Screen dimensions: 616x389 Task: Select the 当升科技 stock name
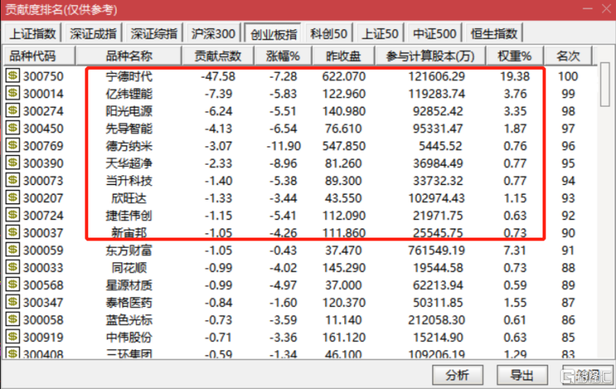(x=129, y=180)
